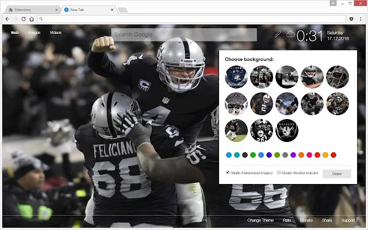
Task: Choose the blue Raiders shield background thumbnail
Action: pos(236,77)
